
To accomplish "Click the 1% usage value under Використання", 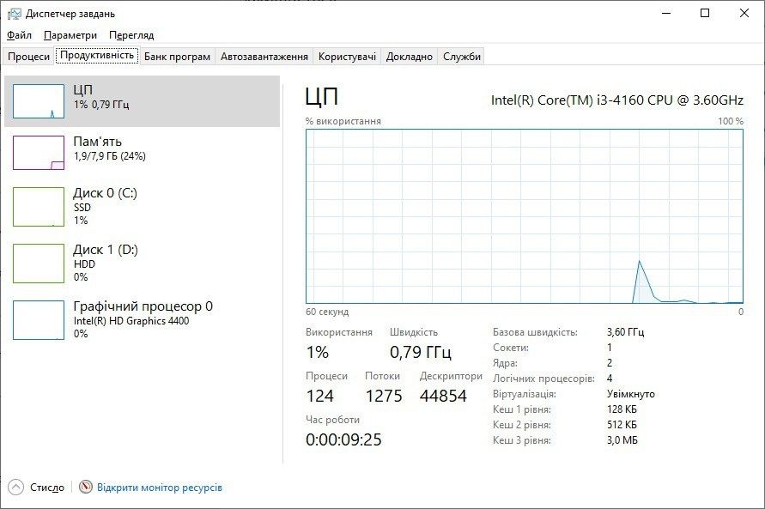I will click(x=318, y=352).
